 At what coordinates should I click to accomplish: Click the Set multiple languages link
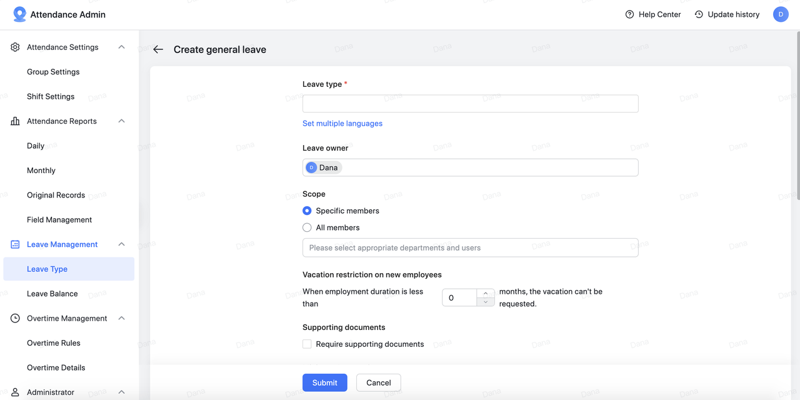(x=342, y=123)
